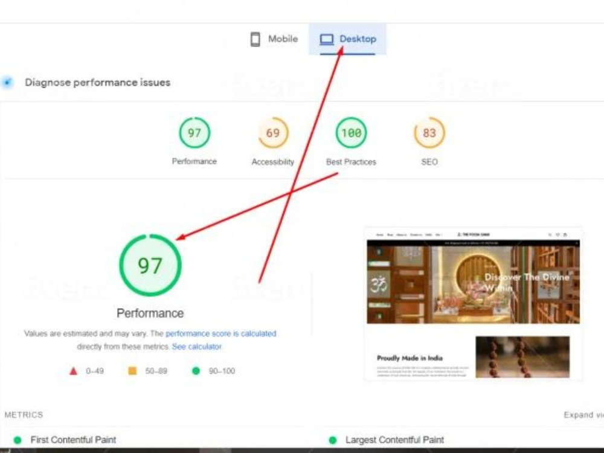The height and width of the screenshot is (453, 604).
Task: Click green dot next to Largest Contentful Paint
Action: pos(333,440)
